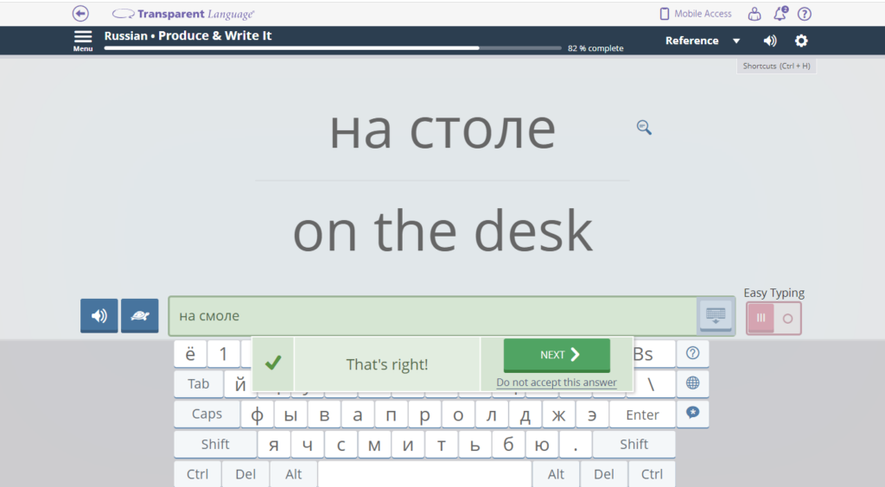Click the answer text input field
Screen dimensions: 885x487
pos(432,316)
